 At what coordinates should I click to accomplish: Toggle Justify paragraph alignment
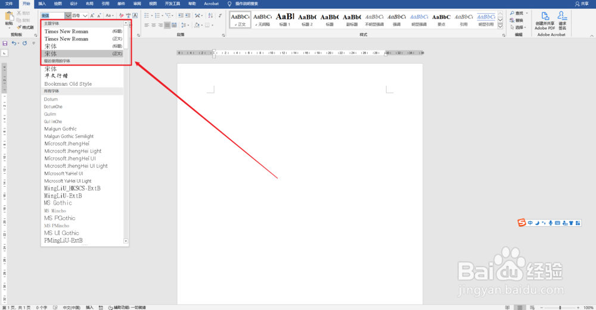click(x=167, y=25)
